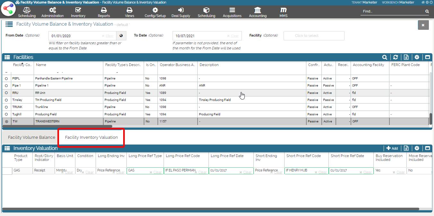Open the Reports printer icon menu
Screen dimensions: 434x216
click(104, 12)
